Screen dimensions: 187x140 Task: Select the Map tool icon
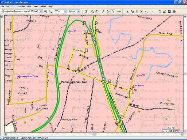pyautogui.click(x=86, y=11)
